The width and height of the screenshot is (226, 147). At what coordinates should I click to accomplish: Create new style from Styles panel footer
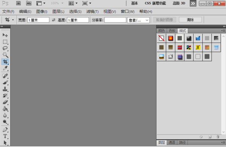pyautogui.click(x=210, y=137)
